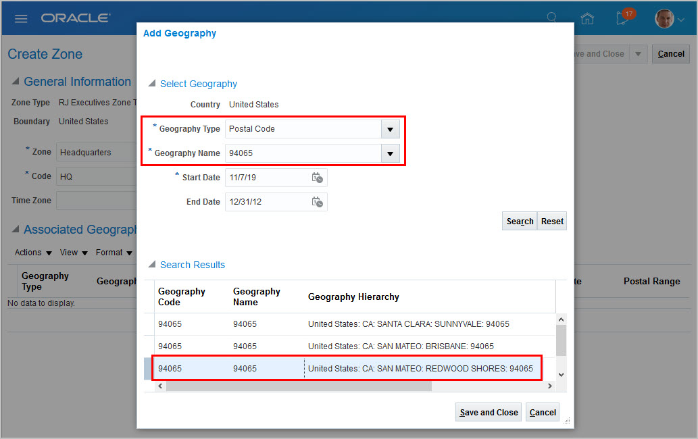Go to the Home icon
Image resolution: width=698 pixels, height=439 pixels.
click(x=587, y=19)
